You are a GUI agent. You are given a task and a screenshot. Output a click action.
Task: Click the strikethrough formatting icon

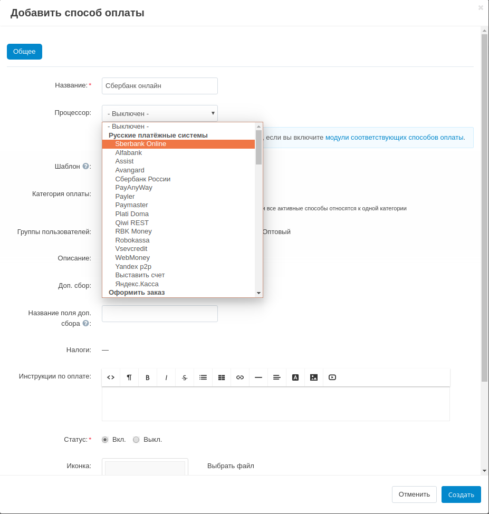tap(185, 377)
